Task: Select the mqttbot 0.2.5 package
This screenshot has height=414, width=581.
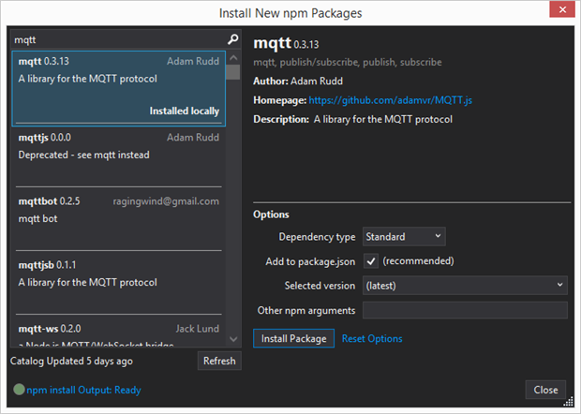Action: pyautogui.click(x=119, y=212)
